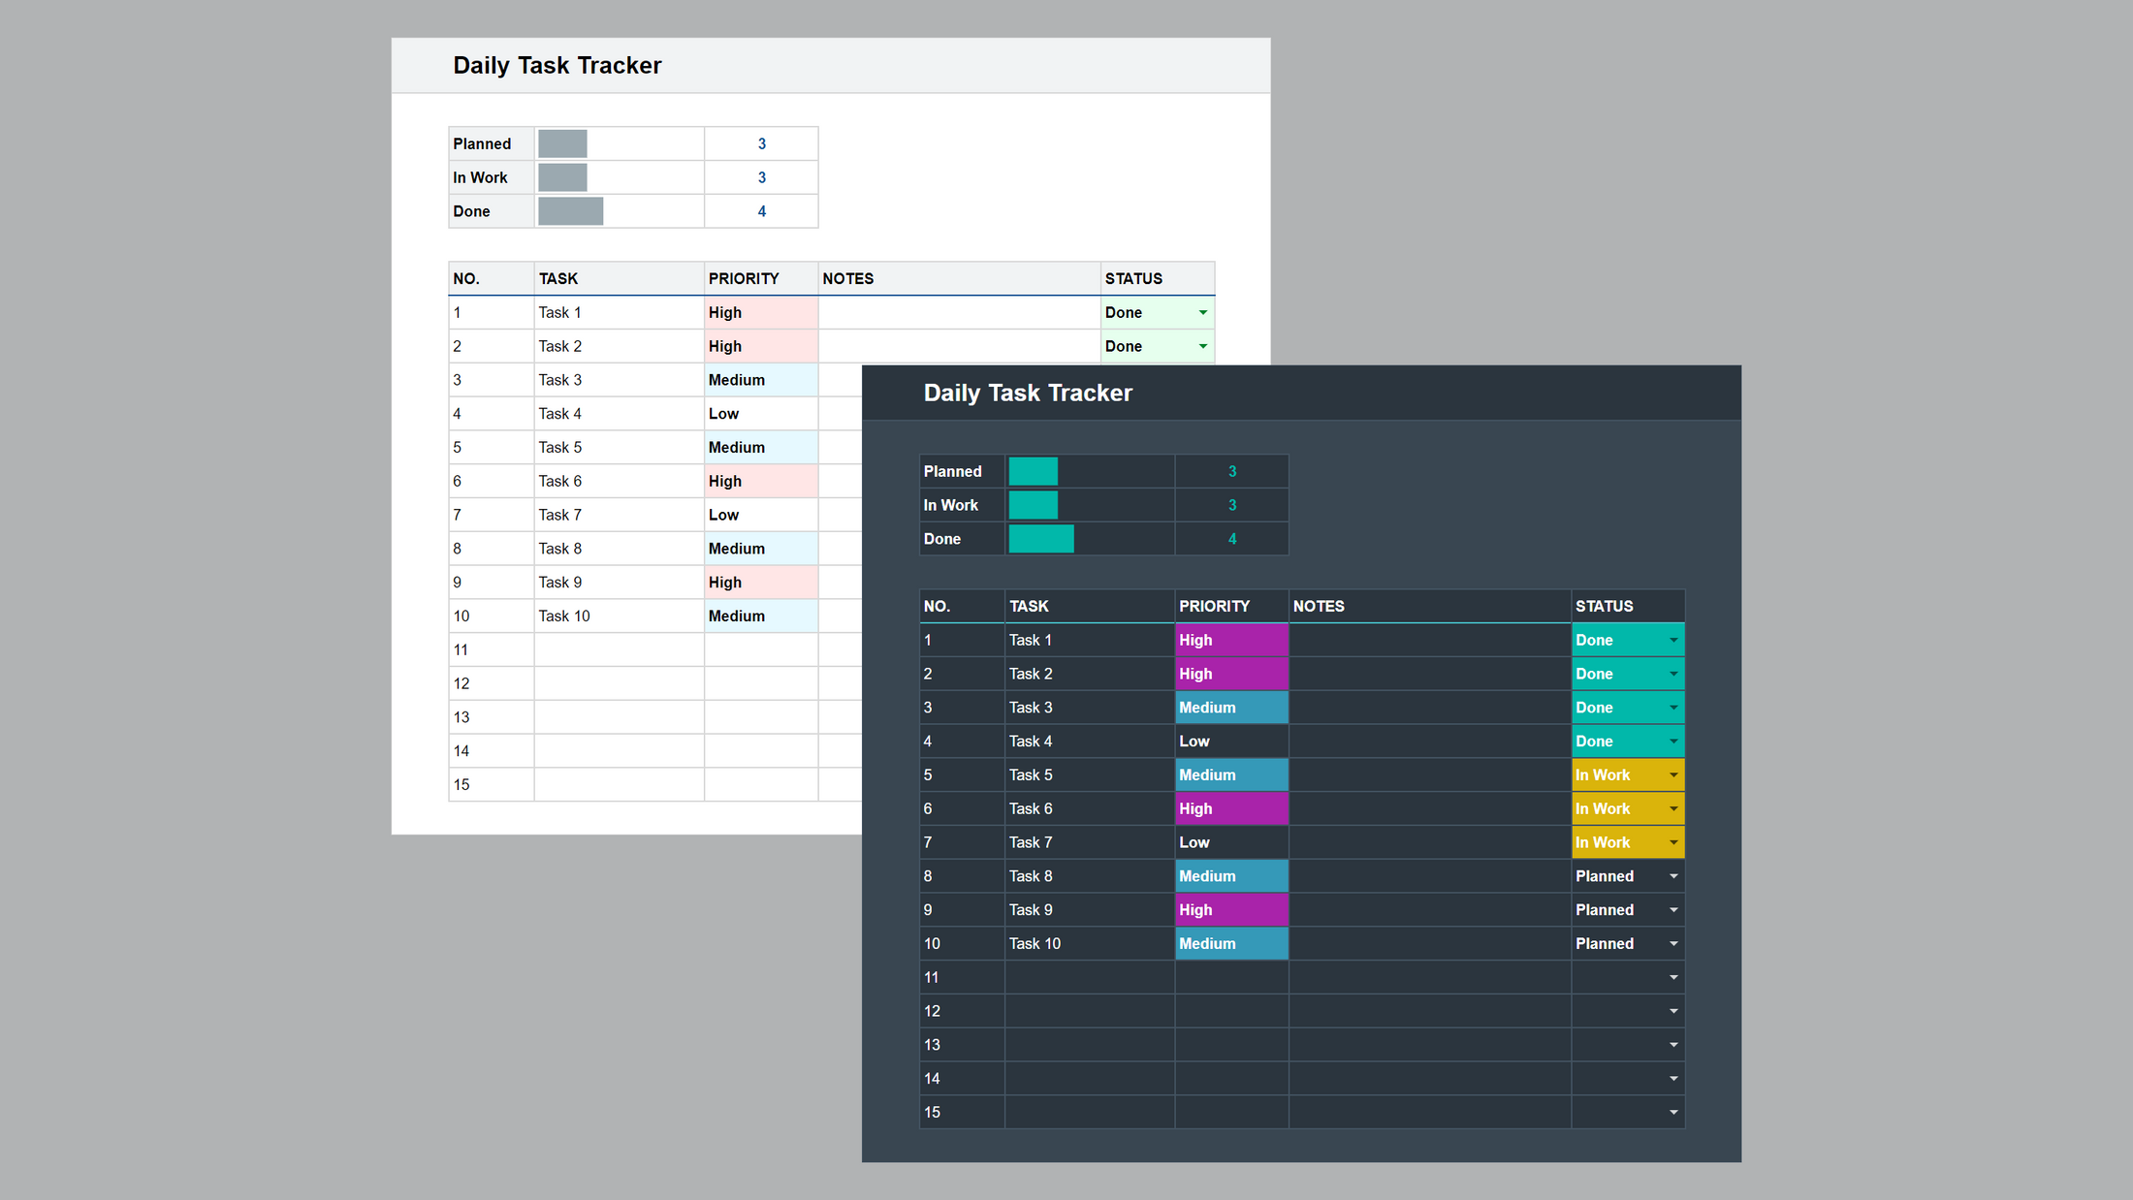Select the Done progress bar in light theme
The width and height of the screenshot is (2133, 1200).
[570, 210]
